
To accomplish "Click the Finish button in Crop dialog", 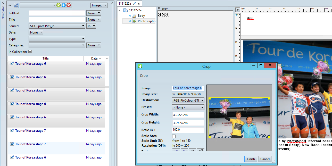I will pyautogui.click(x=251, y=159).
